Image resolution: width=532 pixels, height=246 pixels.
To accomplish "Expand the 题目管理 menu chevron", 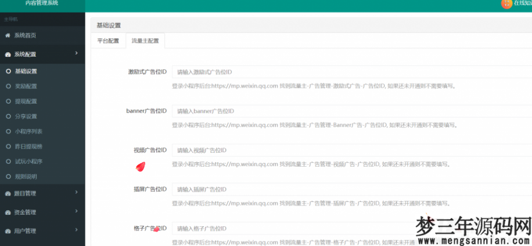I will coord(76,192).
